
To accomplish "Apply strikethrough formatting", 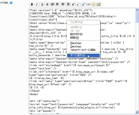I will (x=47, y=4).
